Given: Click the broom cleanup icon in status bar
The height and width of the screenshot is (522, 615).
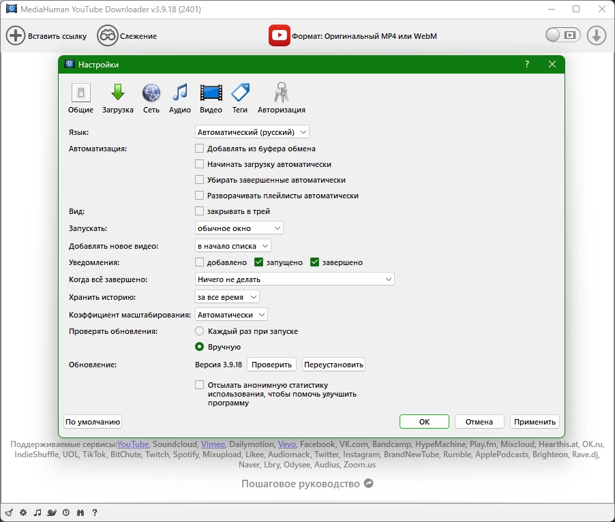Looking at the screenshot, I should pyautogui.click(x=9, y=512).
